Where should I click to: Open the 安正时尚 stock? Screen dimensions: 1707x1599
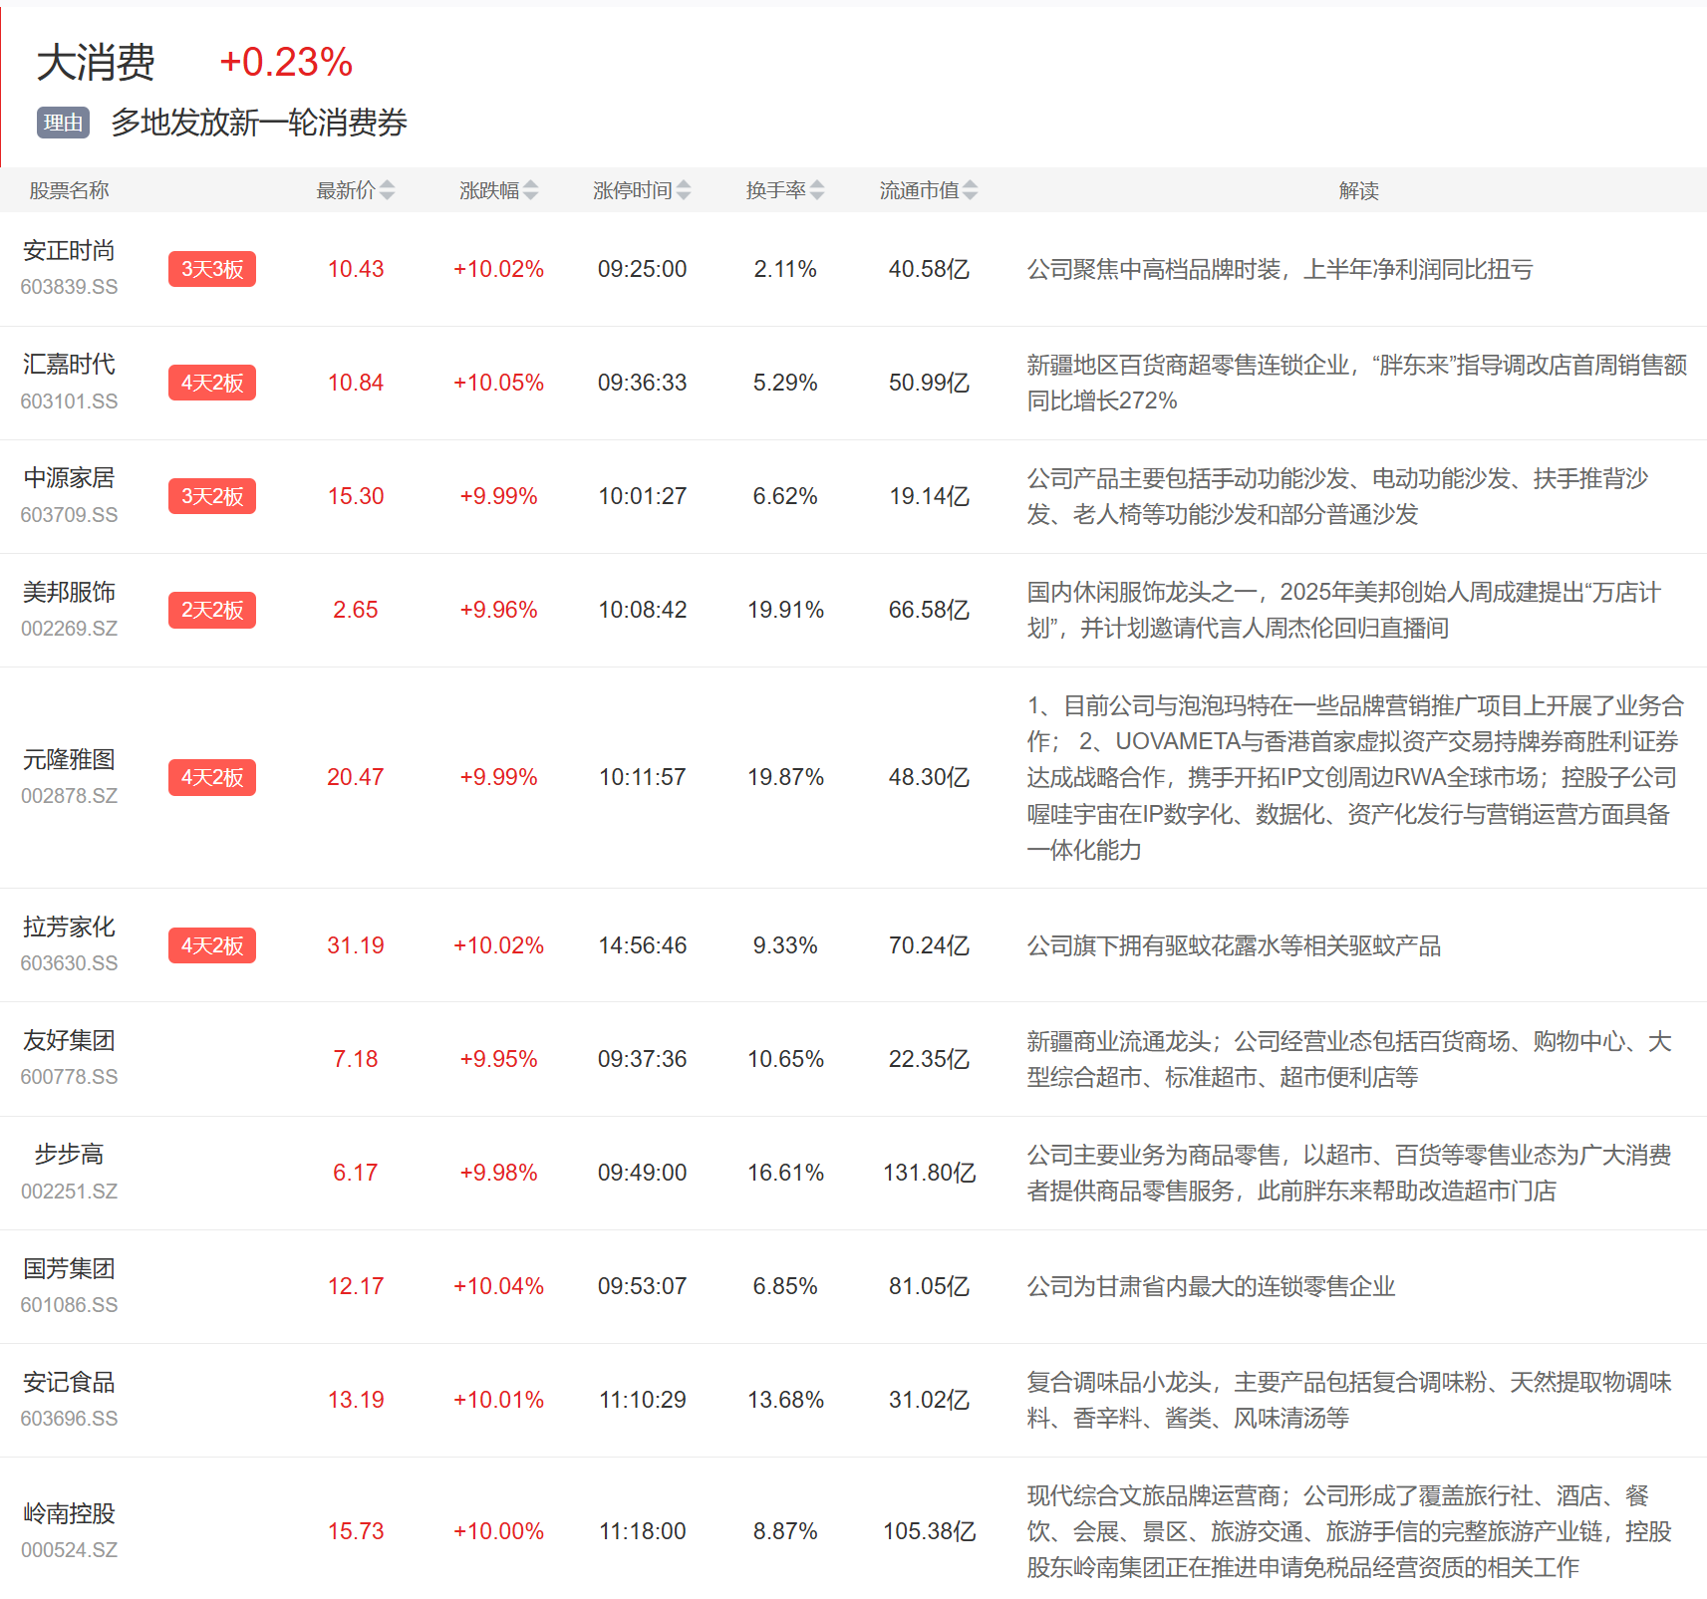click(x=69, y=251)
